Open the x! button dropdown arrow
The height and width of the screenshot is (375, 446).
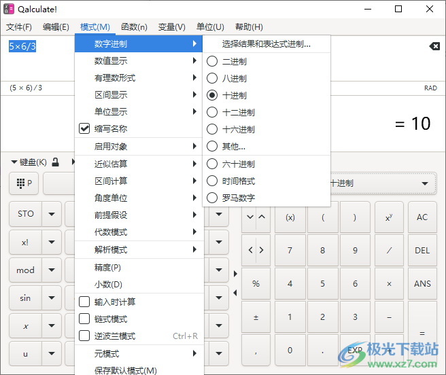pos(52,242)
